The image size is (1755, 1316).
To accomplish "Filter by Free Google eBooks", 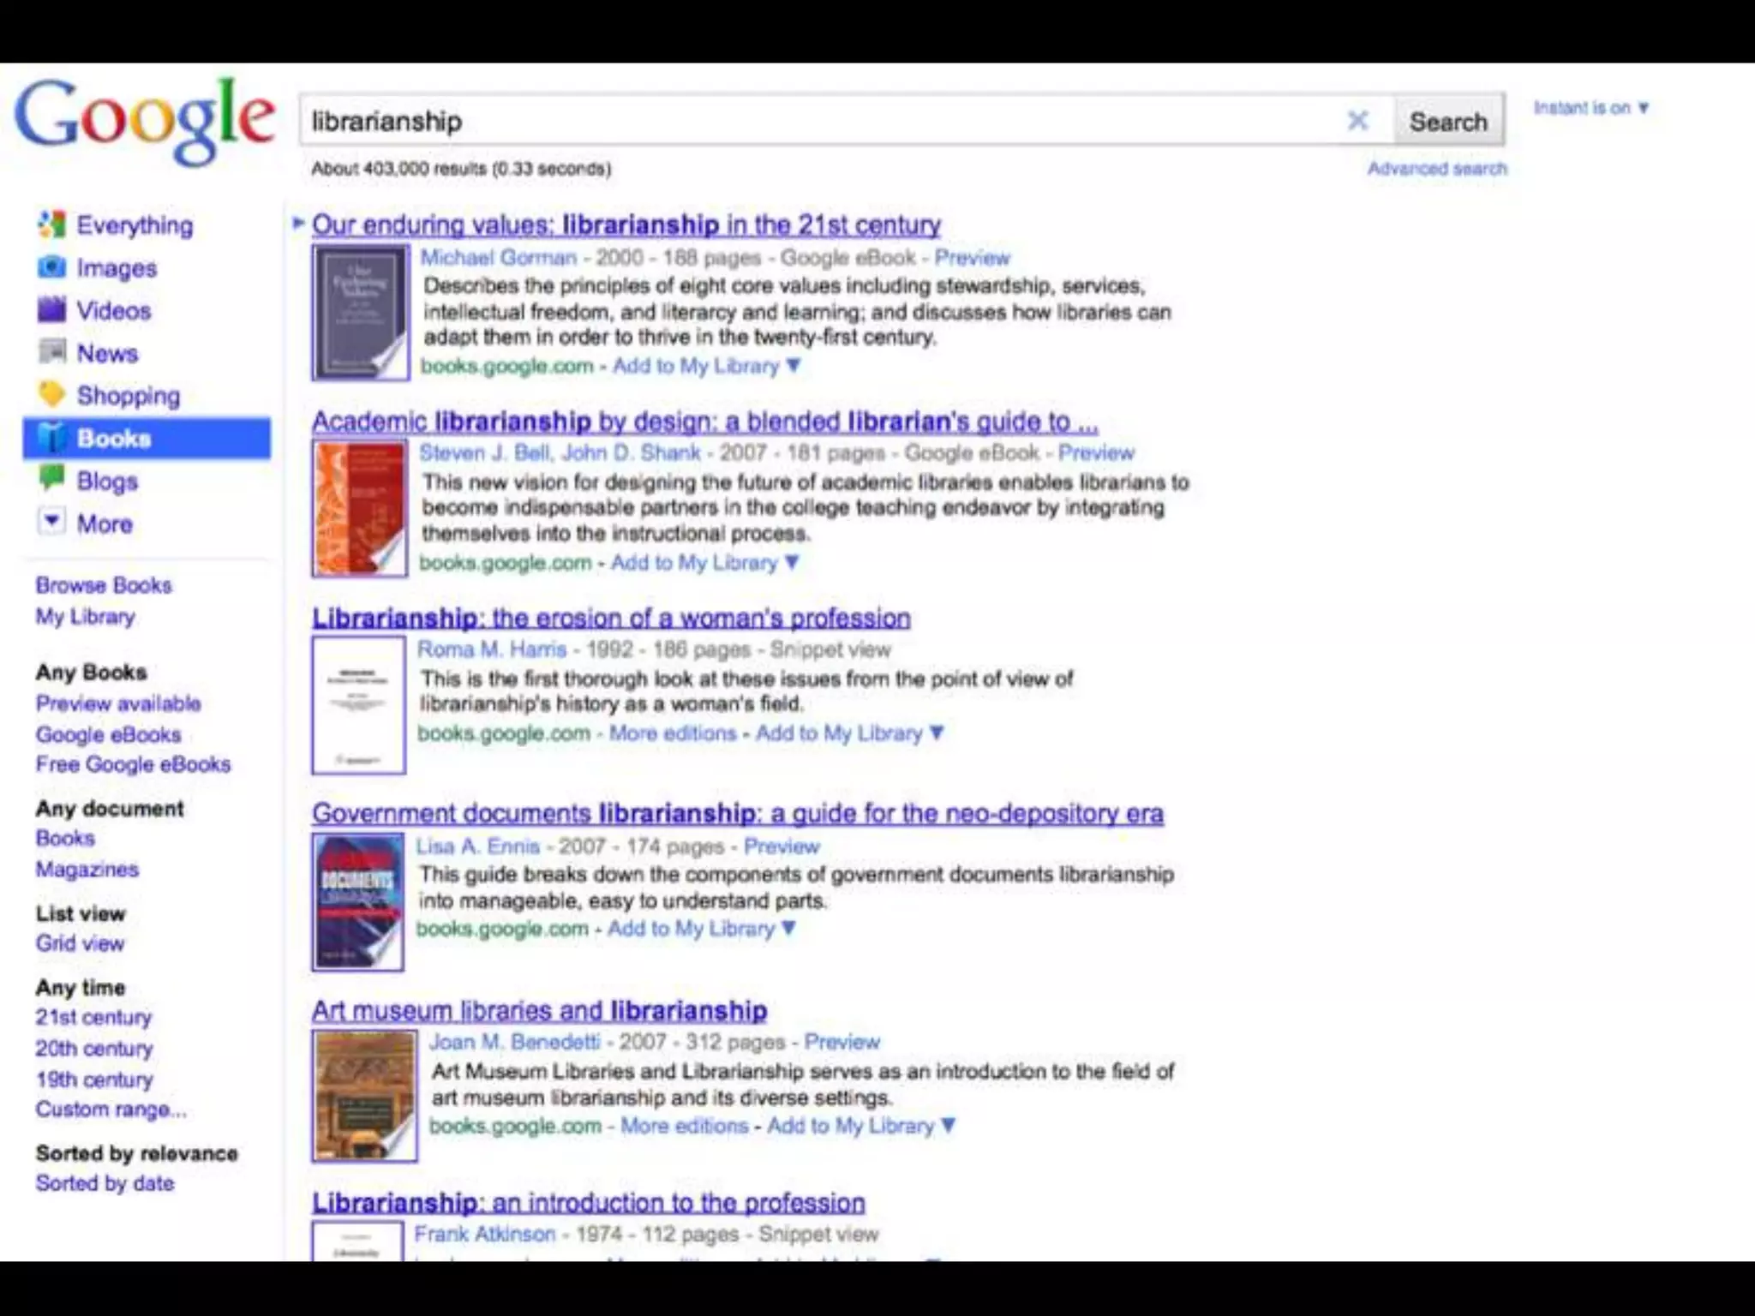I will (x=134, y=764).
